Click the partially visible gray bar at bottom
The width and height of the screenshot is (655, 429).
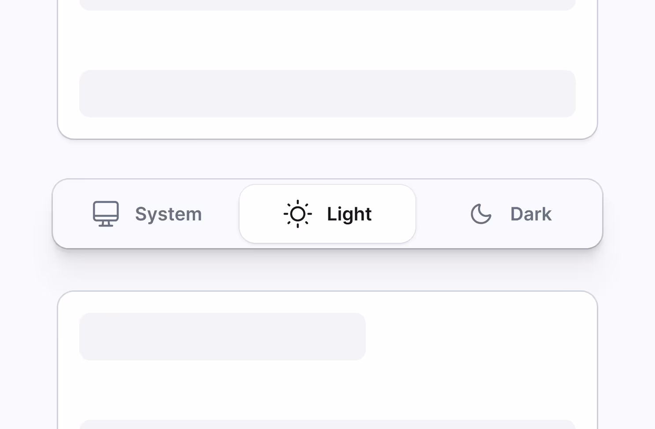click(327, 425)
